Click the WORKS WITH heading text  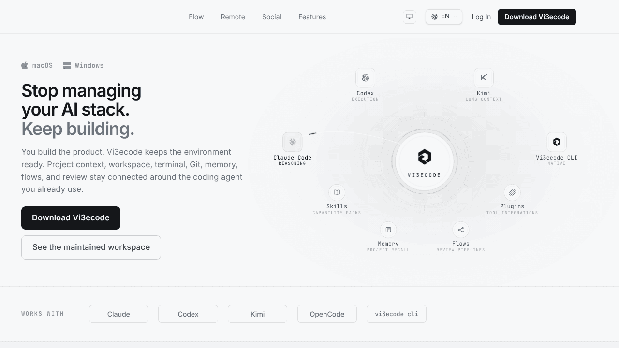(x=43, y=314)
